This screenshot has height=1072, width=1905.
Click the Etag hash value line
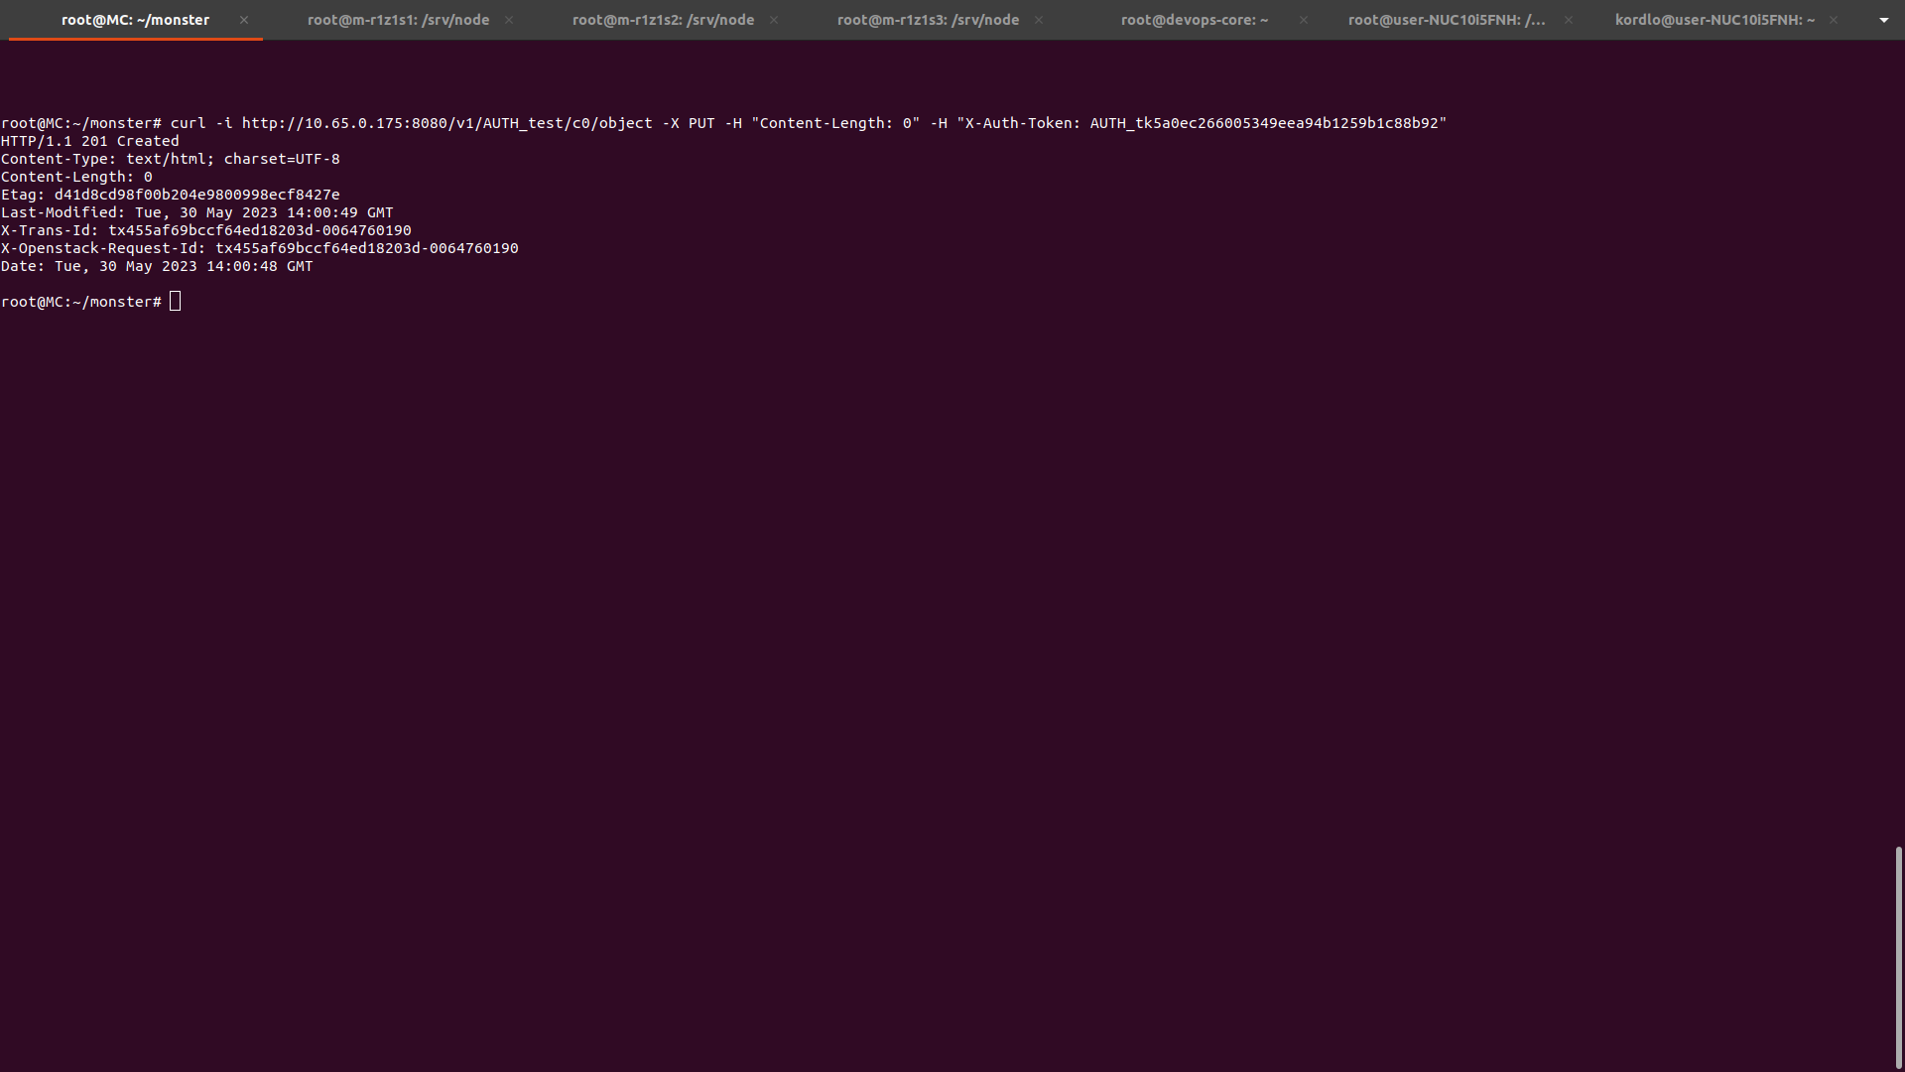196,195
